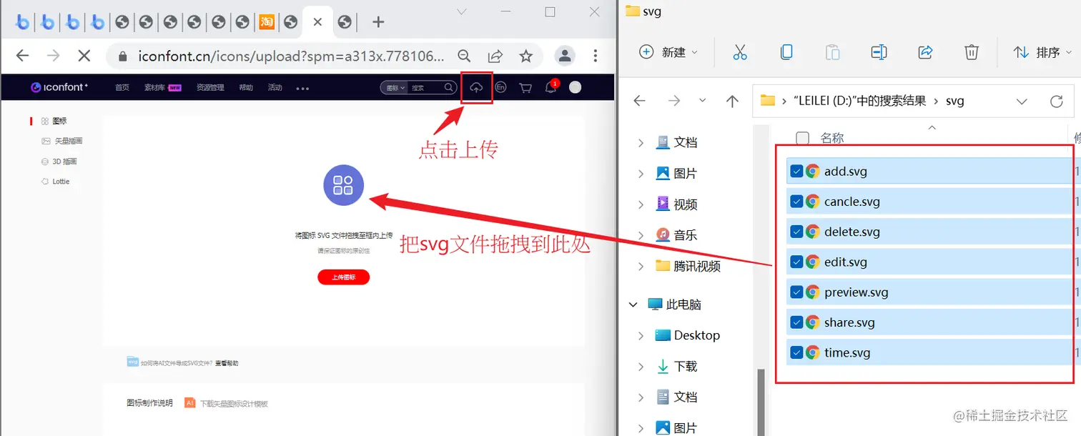This screenshot has height=436, width=1081.
Task: Go back in the Chrome browser
Action: (x=23, y=56)
